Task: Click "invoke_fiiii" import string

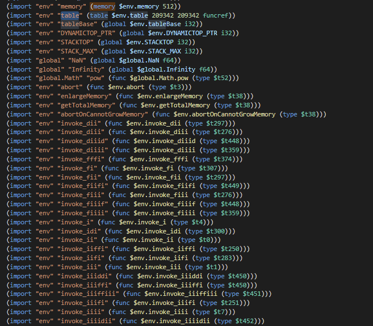Action: tap(83, 214)
